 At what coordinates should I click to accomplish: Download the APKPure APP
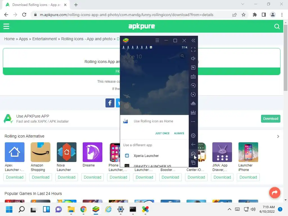[271, 119]
